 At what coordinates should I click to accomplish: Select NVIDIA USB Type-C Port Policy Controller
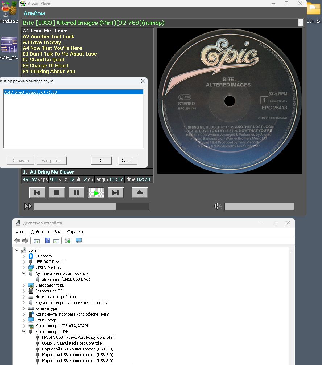tap(78, 337)
